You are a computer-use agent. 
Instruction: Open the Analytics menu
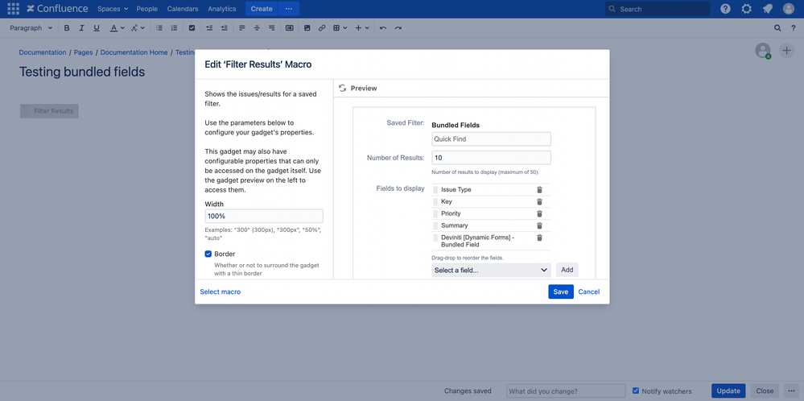point(222,9)
